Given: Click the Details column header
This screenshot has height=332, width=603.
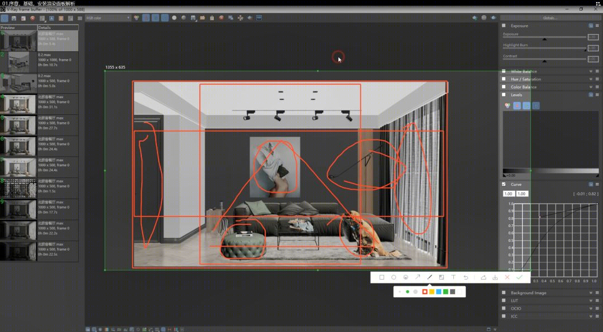Looking at the screenshot, I should (x=58, y=27).
